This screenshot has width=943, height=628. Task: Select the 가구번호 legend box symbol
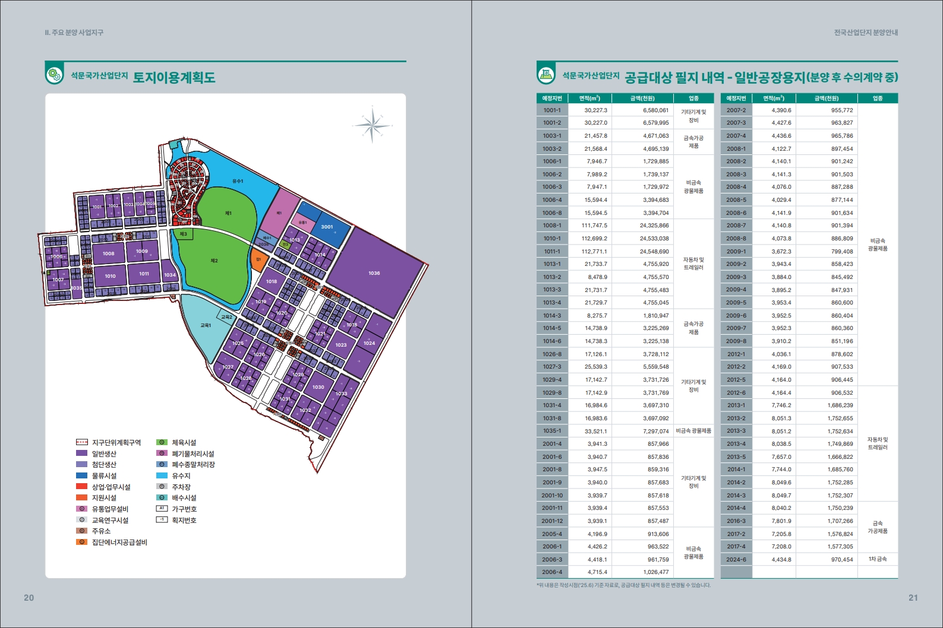(162, 509)
